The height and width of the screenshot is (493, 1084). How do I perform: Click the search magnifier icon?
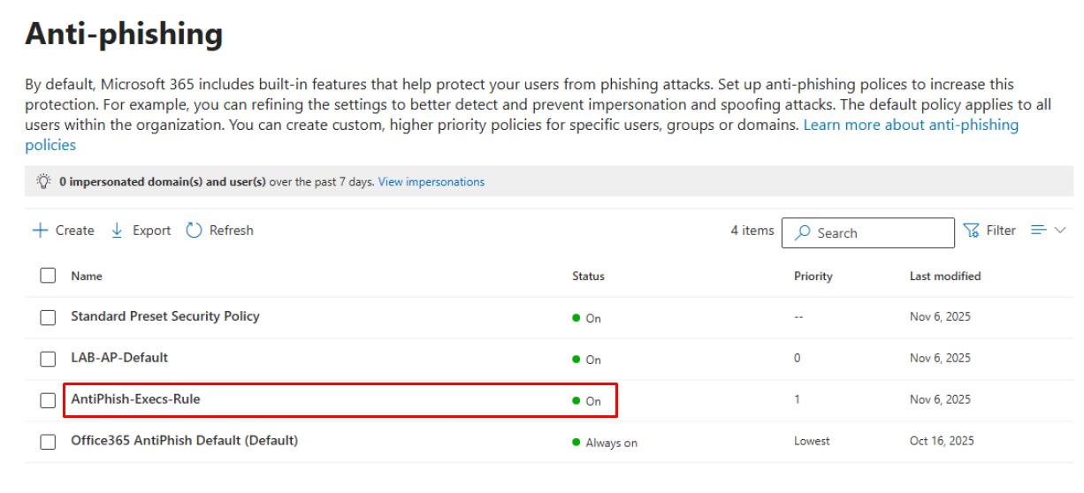point(803,233)
